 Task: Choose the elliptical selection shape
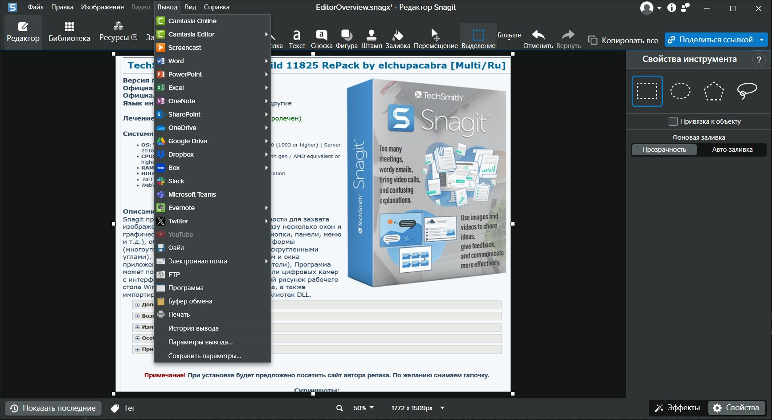coord(680,91)
